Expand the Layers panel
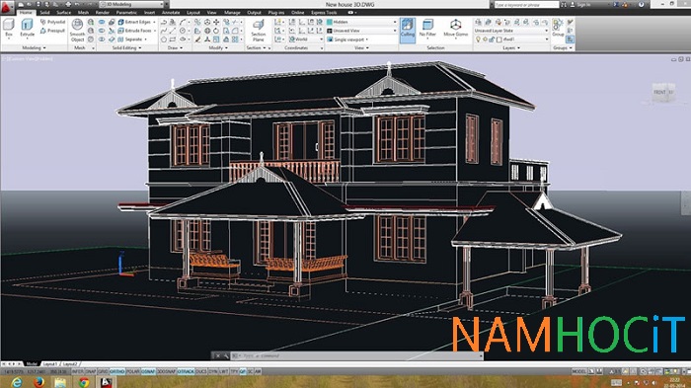 click(x=511, y=47)
